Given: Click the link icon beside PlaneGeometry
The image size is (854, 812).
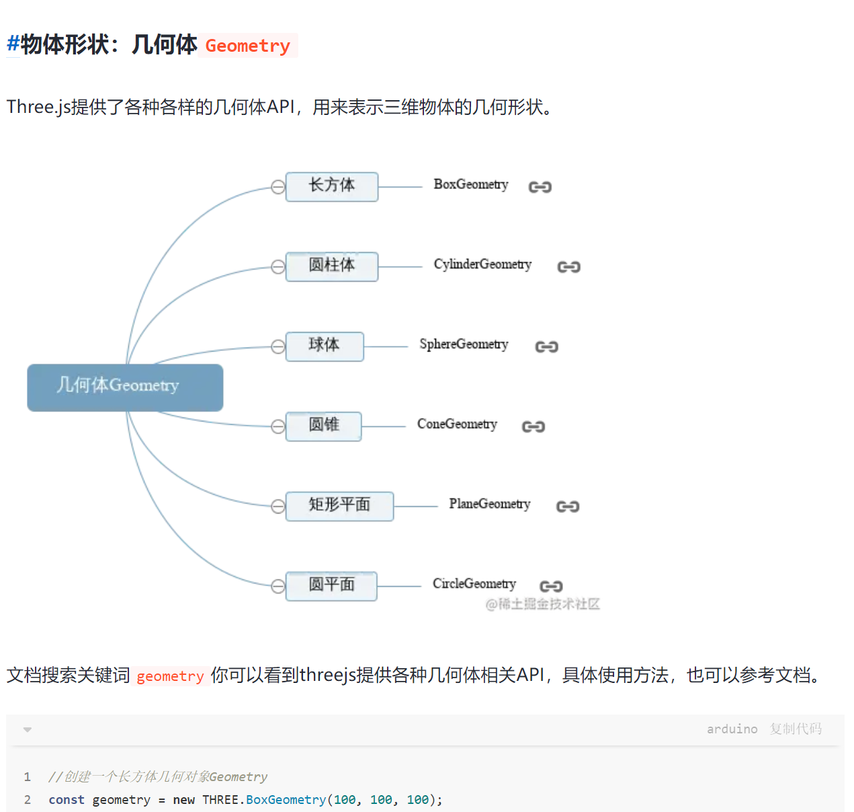Looking at the screenshot, I should (x=567, y=507).
